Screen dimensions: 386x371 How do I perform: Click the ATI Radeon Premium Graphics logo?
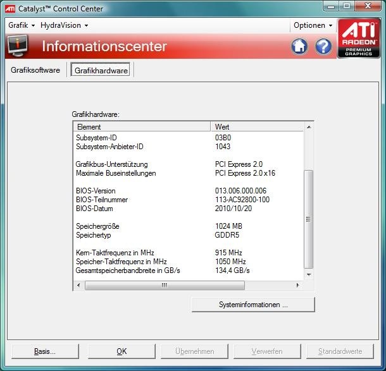click(x=358, y=38)
